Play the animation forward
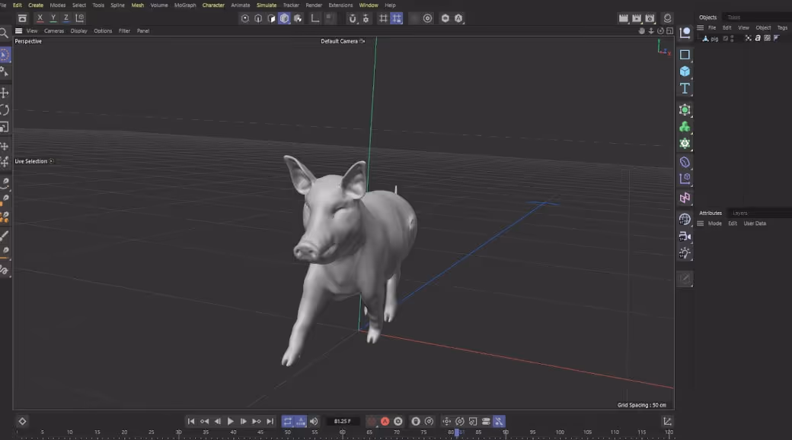This screenshot has width=792, height=440. pos(230,421)
